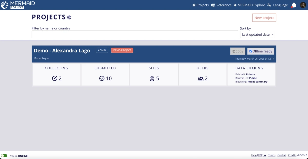Open the Credits link

click(292, 155)
